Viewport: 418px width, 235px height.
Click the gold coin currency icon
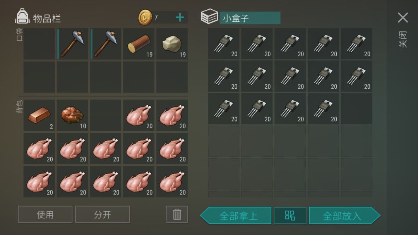(x=145, y=17)
